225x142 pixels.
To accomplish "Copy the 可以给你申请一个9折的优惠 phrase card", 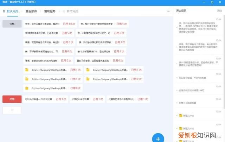I will [46, 99].
